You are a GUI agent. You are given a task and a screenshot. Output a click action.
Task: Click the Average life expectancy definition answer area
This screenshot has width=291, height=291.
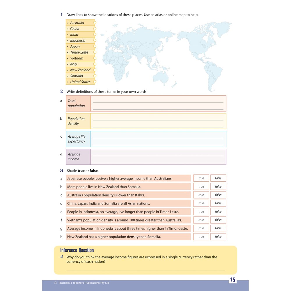(158, 139)
